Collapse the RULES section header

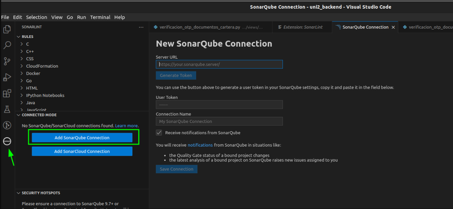pyautogui.click(x=82, y=37)
